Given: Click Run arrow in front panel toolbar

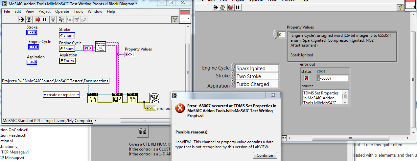Looking at the screenshot, I should pyautogui.click(x=215, y=7).
